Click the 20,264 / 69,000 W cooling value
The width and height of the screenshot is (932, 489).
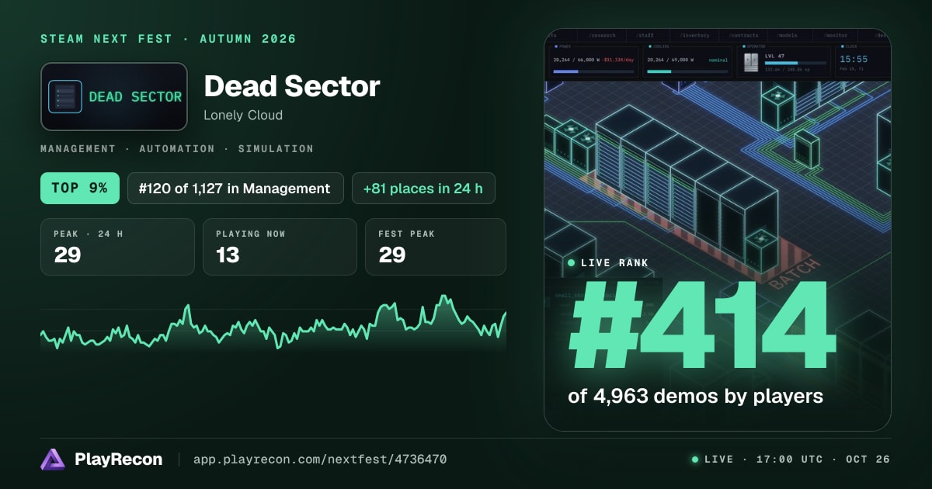point(670,60)
